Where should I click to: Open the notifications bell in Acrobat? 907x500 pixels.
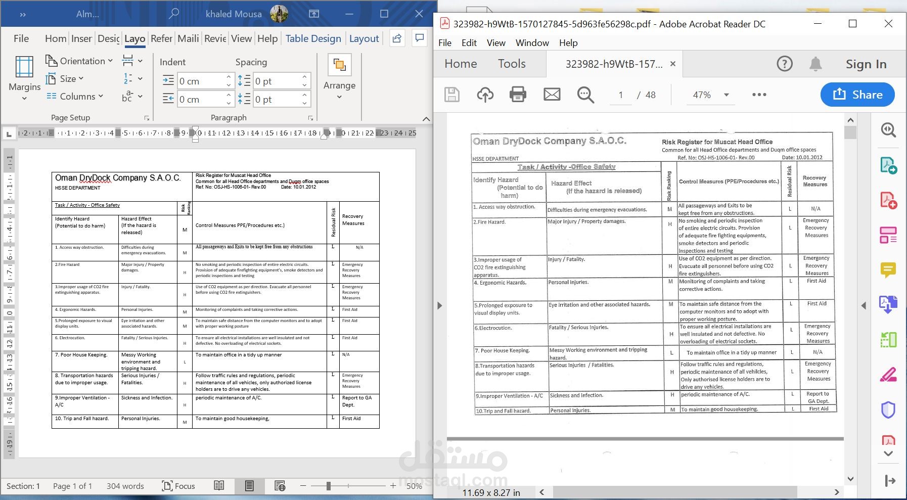[x=815, y=64]
